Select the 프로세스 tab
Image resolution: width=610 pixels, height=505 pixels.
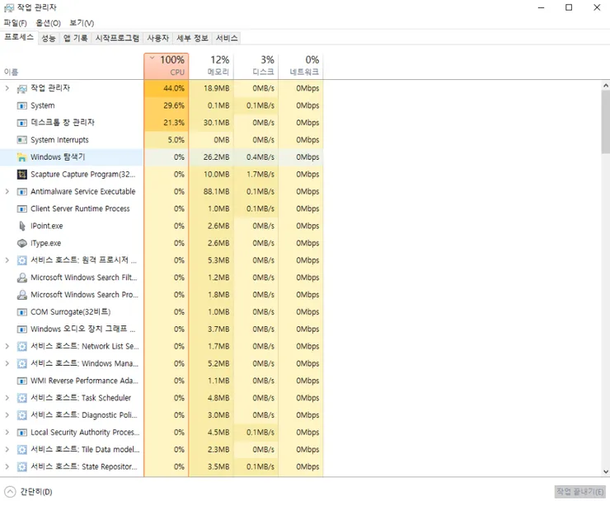pyautogui.click(x=19, y=37)
